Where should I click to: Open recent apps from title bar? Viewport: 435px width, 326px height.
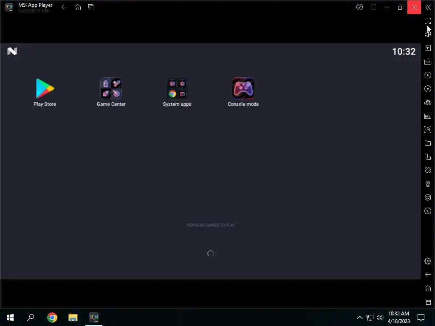tap(91, 8)
